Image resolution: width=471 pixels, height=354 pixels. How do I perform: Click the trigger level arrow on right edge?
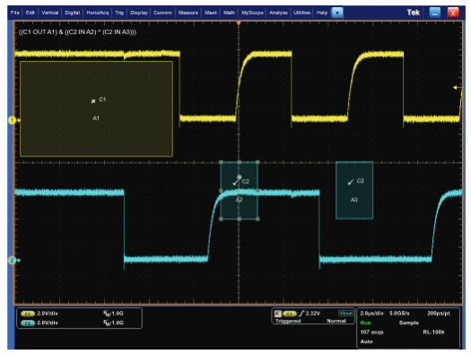[455, 87]
